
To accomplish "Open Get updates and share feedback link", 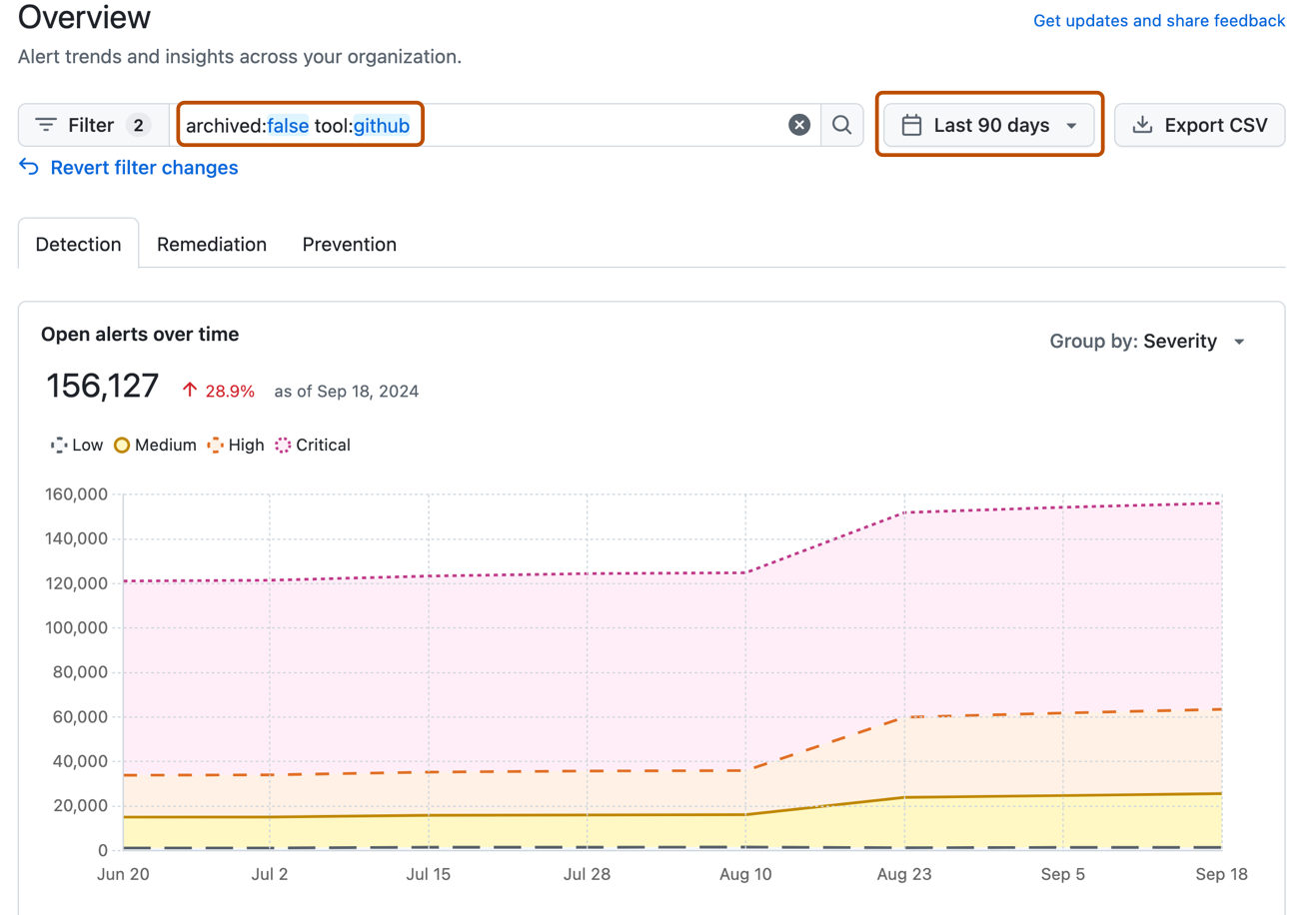I will coord(1159,21).
